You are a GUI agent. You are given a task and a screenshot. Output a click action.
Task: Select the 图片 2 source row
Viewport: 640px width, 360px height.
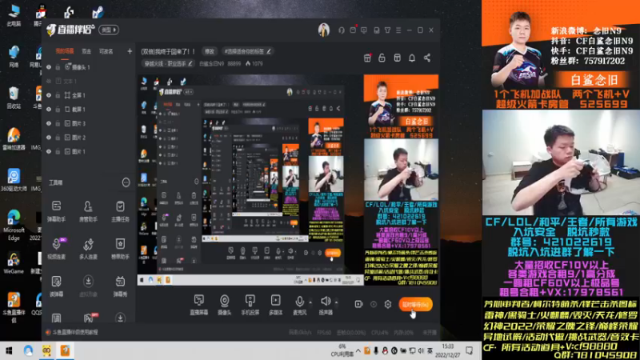click(89, 138)
